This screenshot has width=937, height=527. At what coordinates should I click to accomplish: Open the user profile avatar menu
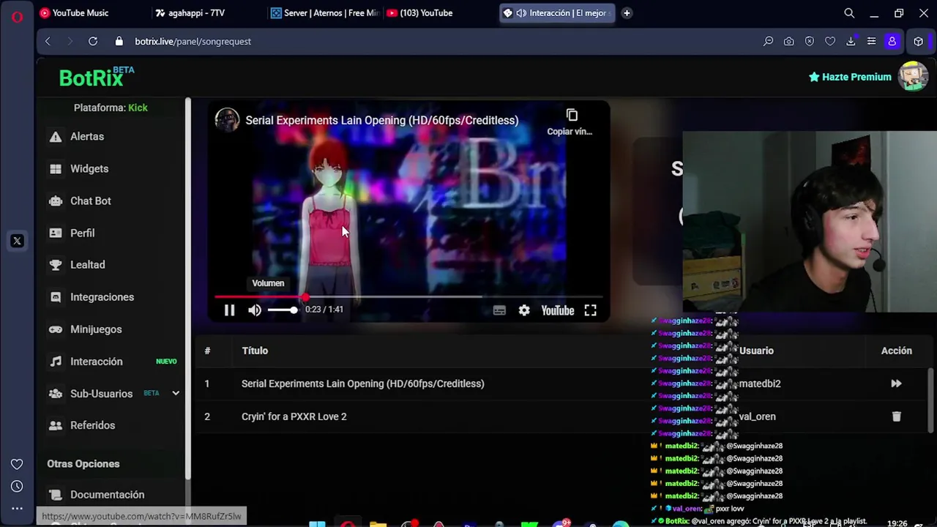pyautogui.click(x=914, y=76)
